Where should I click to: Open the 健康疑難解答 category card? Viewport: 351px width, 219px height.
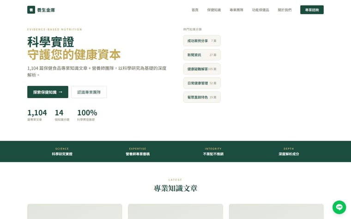[202, 69]
